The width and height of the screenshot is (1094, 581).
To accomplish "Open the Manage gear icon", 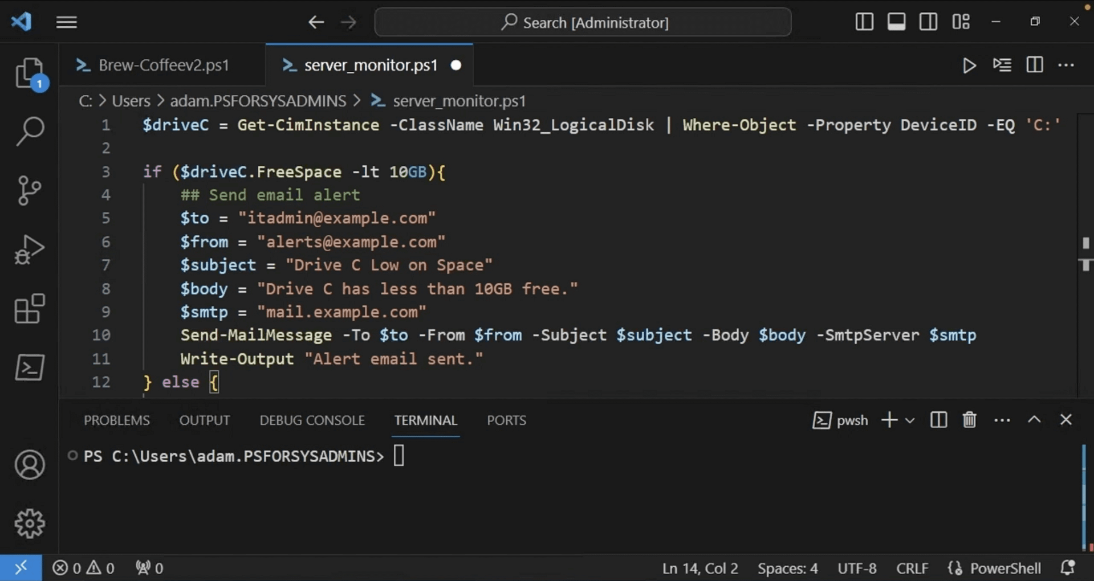I will [30, 523].
